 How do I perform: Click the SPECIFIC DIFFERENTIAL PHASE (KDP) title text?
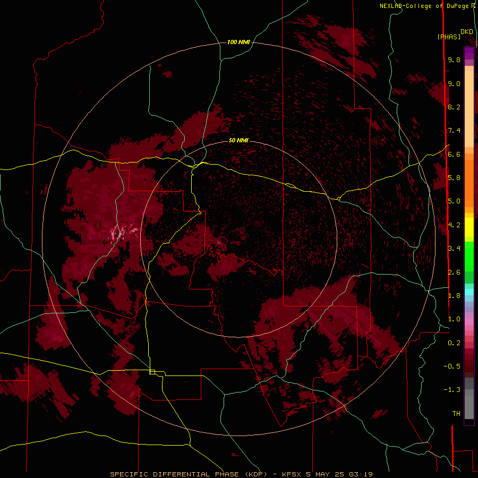190,474
